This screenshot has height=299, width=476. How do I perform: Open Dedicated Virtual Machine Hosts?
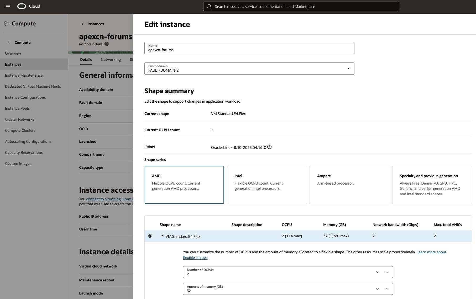point(33,86)
